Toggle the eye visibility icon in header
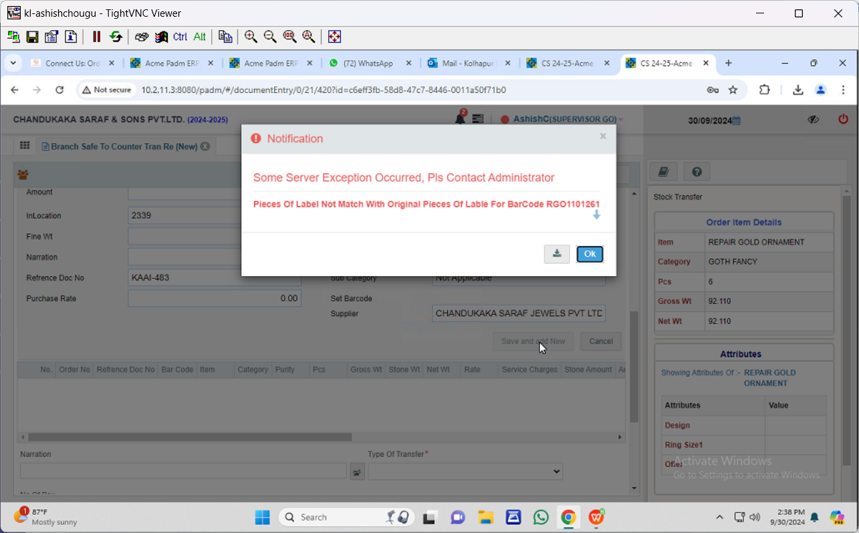This screenshot has width=859, height=533. tap(813, 120)
